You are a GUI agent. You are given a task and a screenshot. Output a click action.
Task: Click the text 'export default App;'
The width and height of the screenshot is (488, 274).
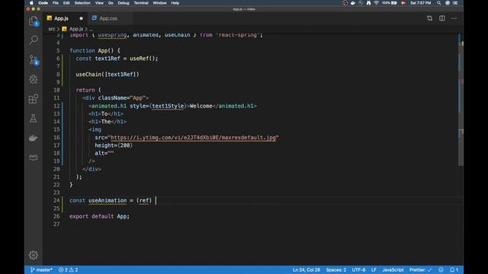point(99,216)
